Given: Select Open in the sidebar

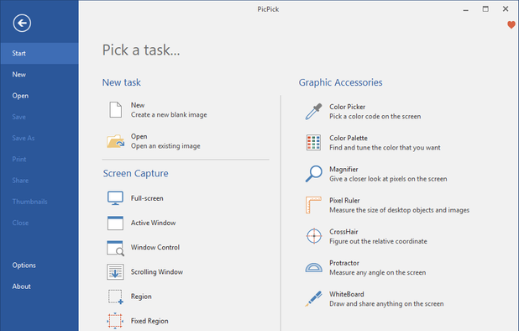Looking at the screenshot, I should tap(39, 96).
